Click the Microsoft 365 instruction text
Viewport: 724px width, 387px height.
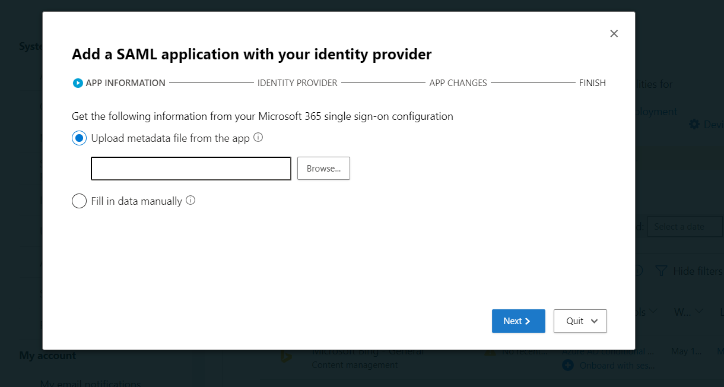pyautogui.click(x=262, y=116)
